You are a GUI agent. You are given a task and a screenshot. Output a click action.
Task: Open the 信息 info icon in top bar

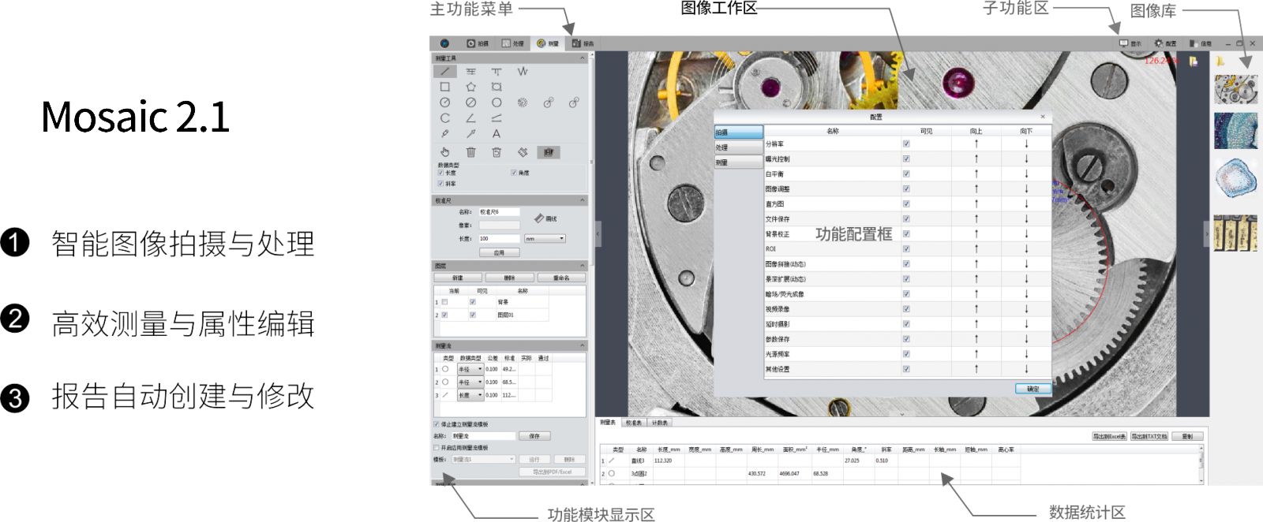[x=1194, y=43]
